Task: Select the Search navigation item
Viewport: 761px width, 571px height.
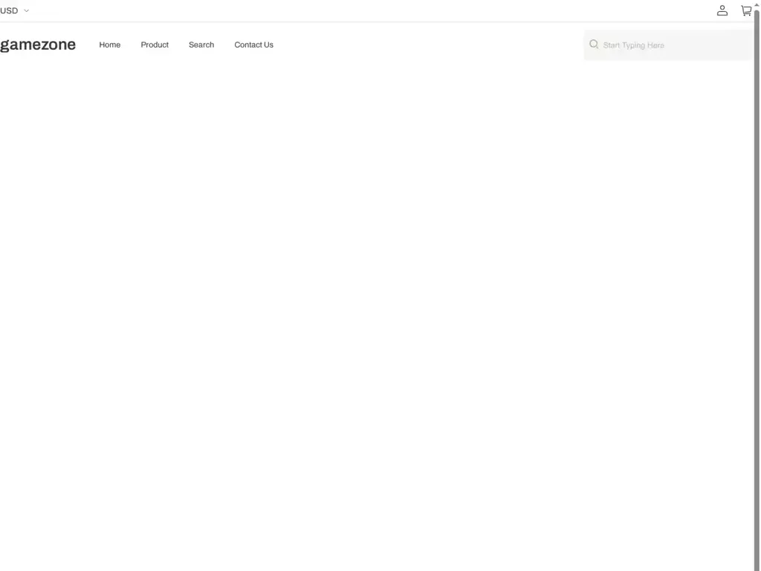Action: 201,45
